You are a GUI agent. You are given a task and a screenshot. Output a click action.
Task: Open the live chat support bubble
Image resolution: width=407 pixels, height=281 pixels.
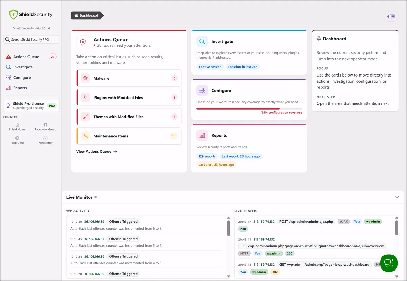389,263
